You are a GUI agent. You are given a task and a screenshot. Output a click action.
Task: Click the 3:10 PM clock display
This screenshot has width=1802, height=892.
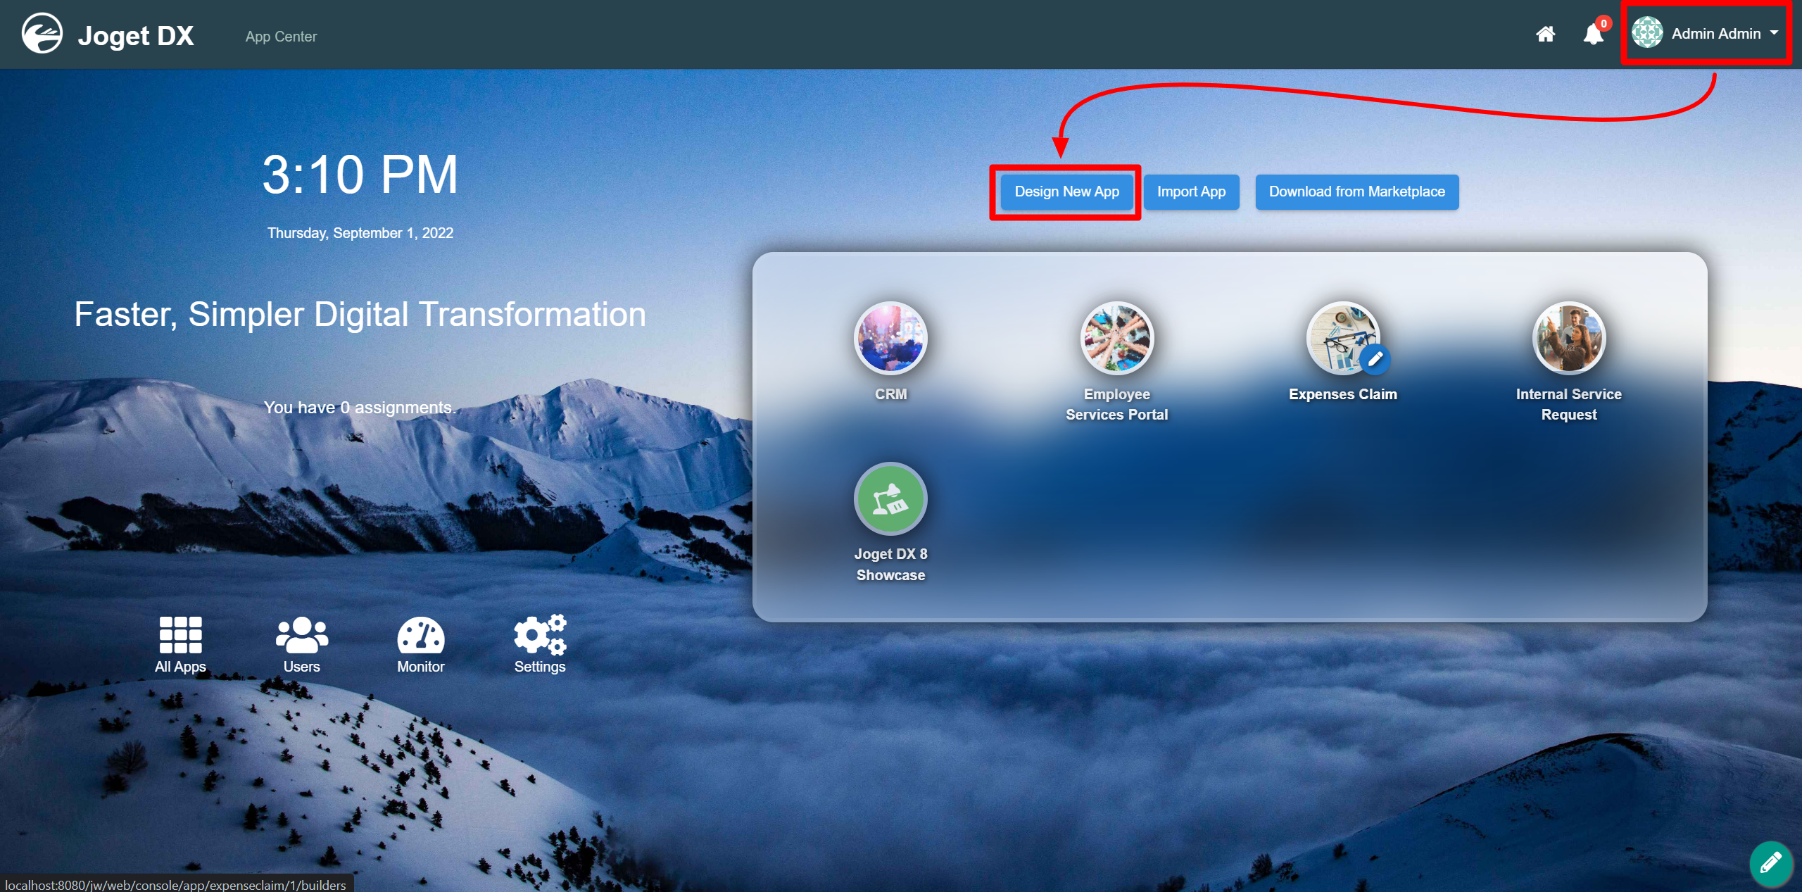pos(360,175)
